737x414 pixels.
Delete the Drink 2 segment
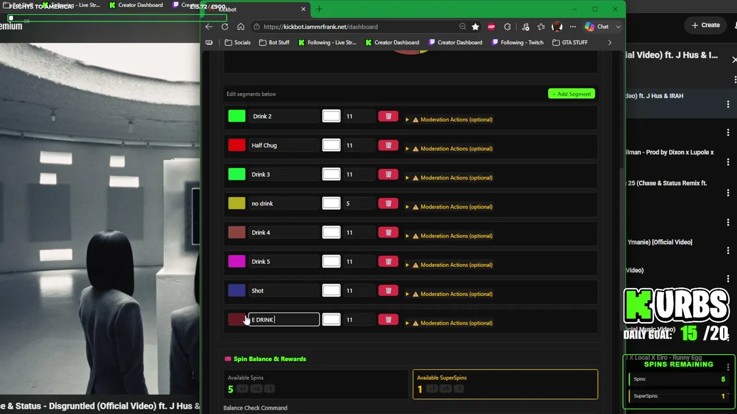(x=388, y=116)
